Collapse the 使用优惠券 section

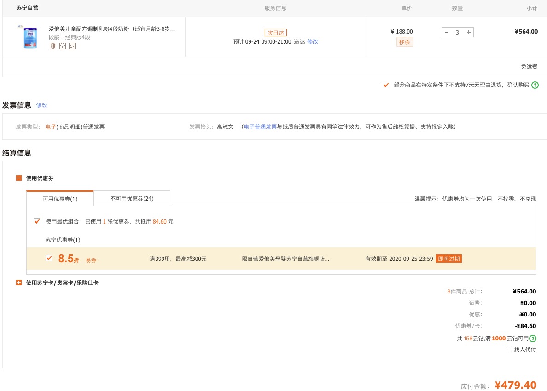19,178
